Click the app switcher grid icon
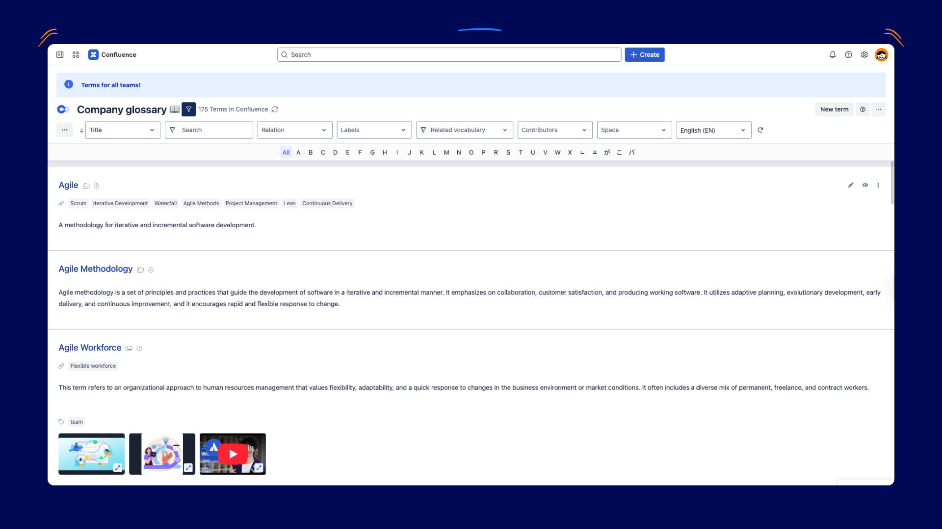The width and height of the screenshot is (942, 529). click(76, 55)
